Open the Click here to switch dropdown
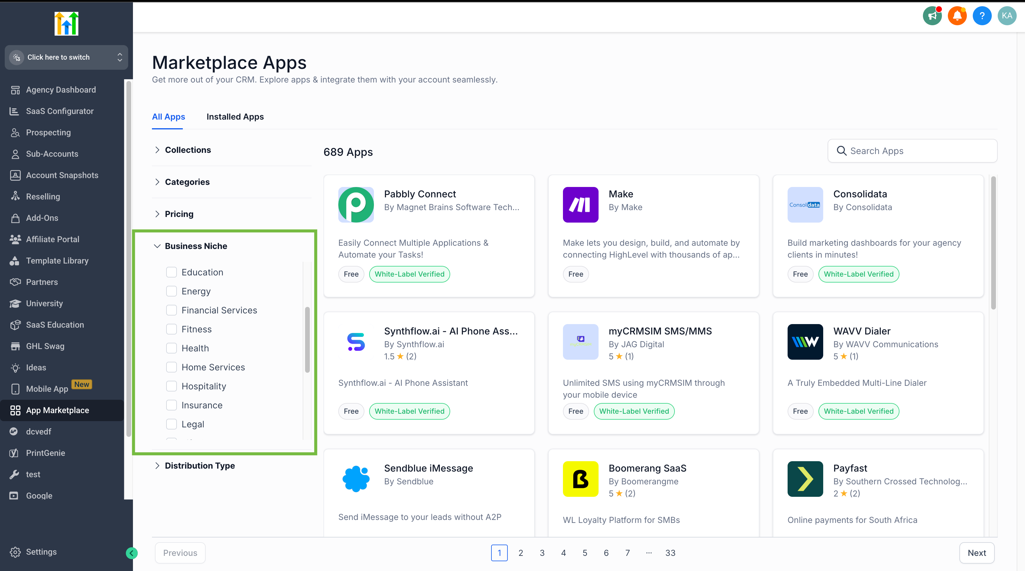This screenshot has height=571, width=1025. (66, 57)
